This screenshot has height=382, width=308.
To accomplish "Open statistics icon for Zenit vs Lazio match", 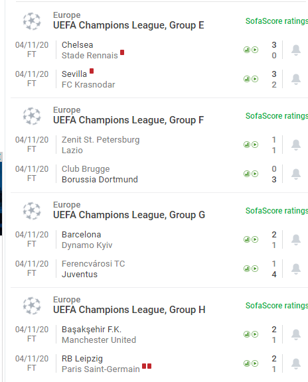I will (247, 145).
